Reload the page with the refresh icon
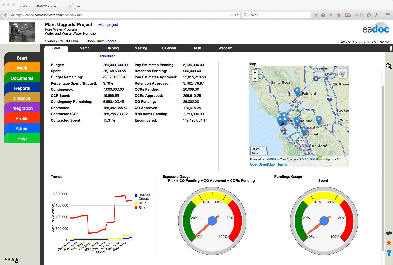 pyautogui.click(x=236, y=15)
